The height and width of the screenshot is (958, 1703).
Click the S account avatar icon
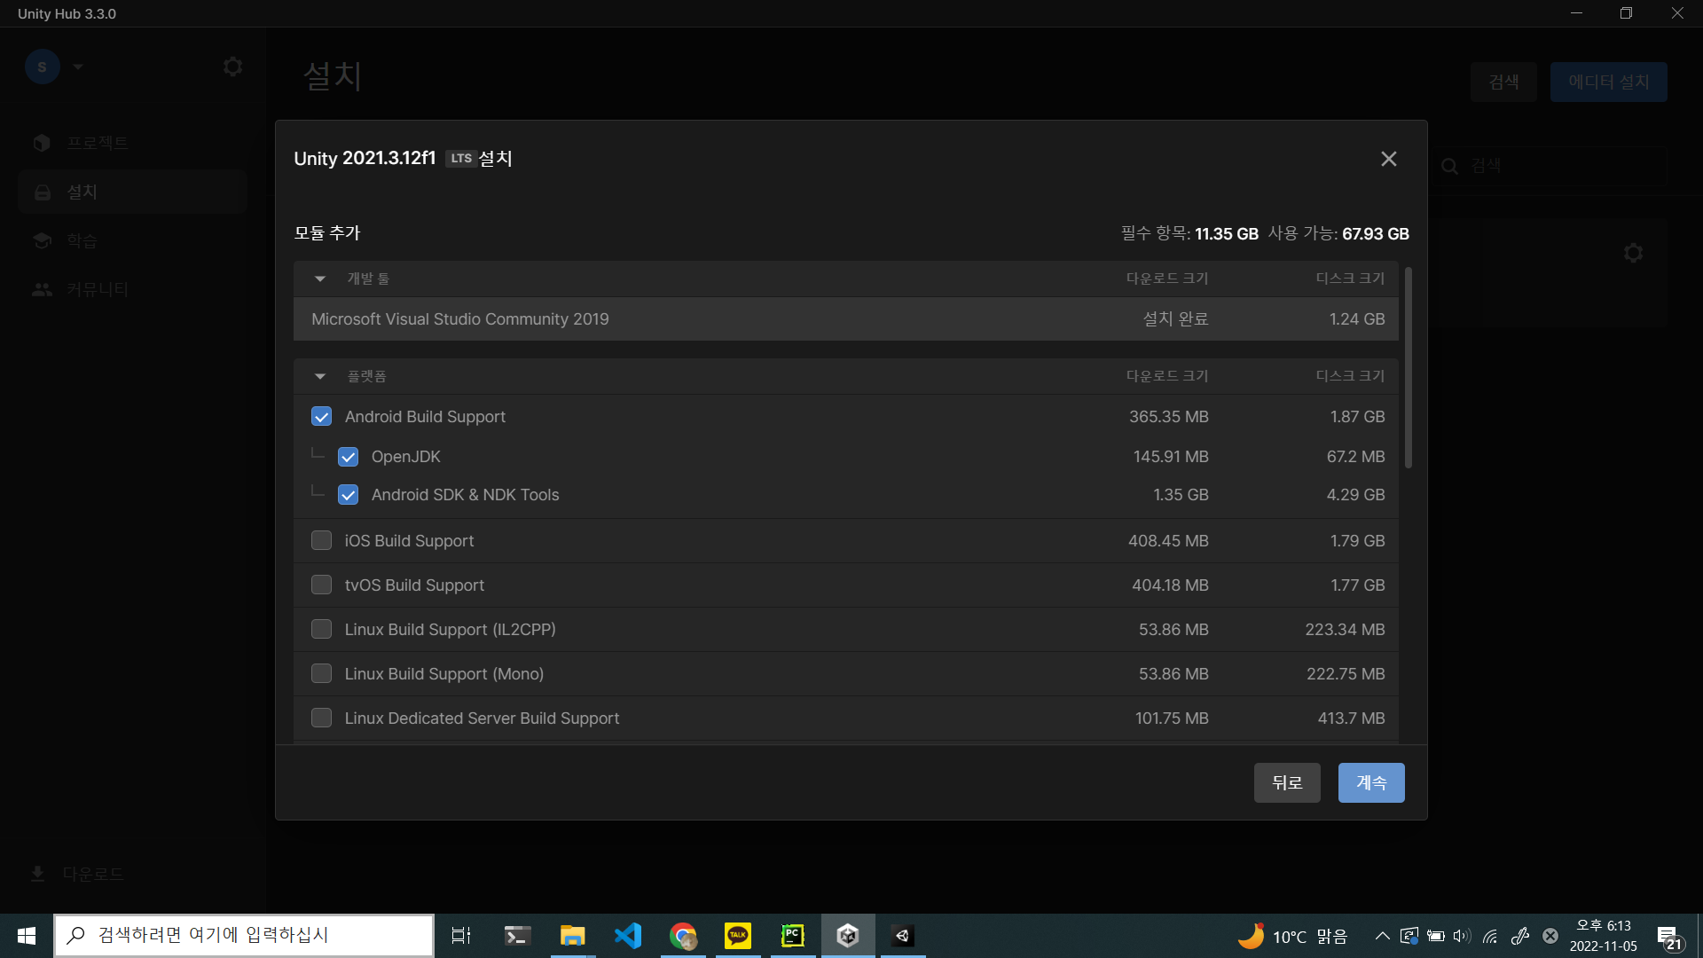(42, 67)
